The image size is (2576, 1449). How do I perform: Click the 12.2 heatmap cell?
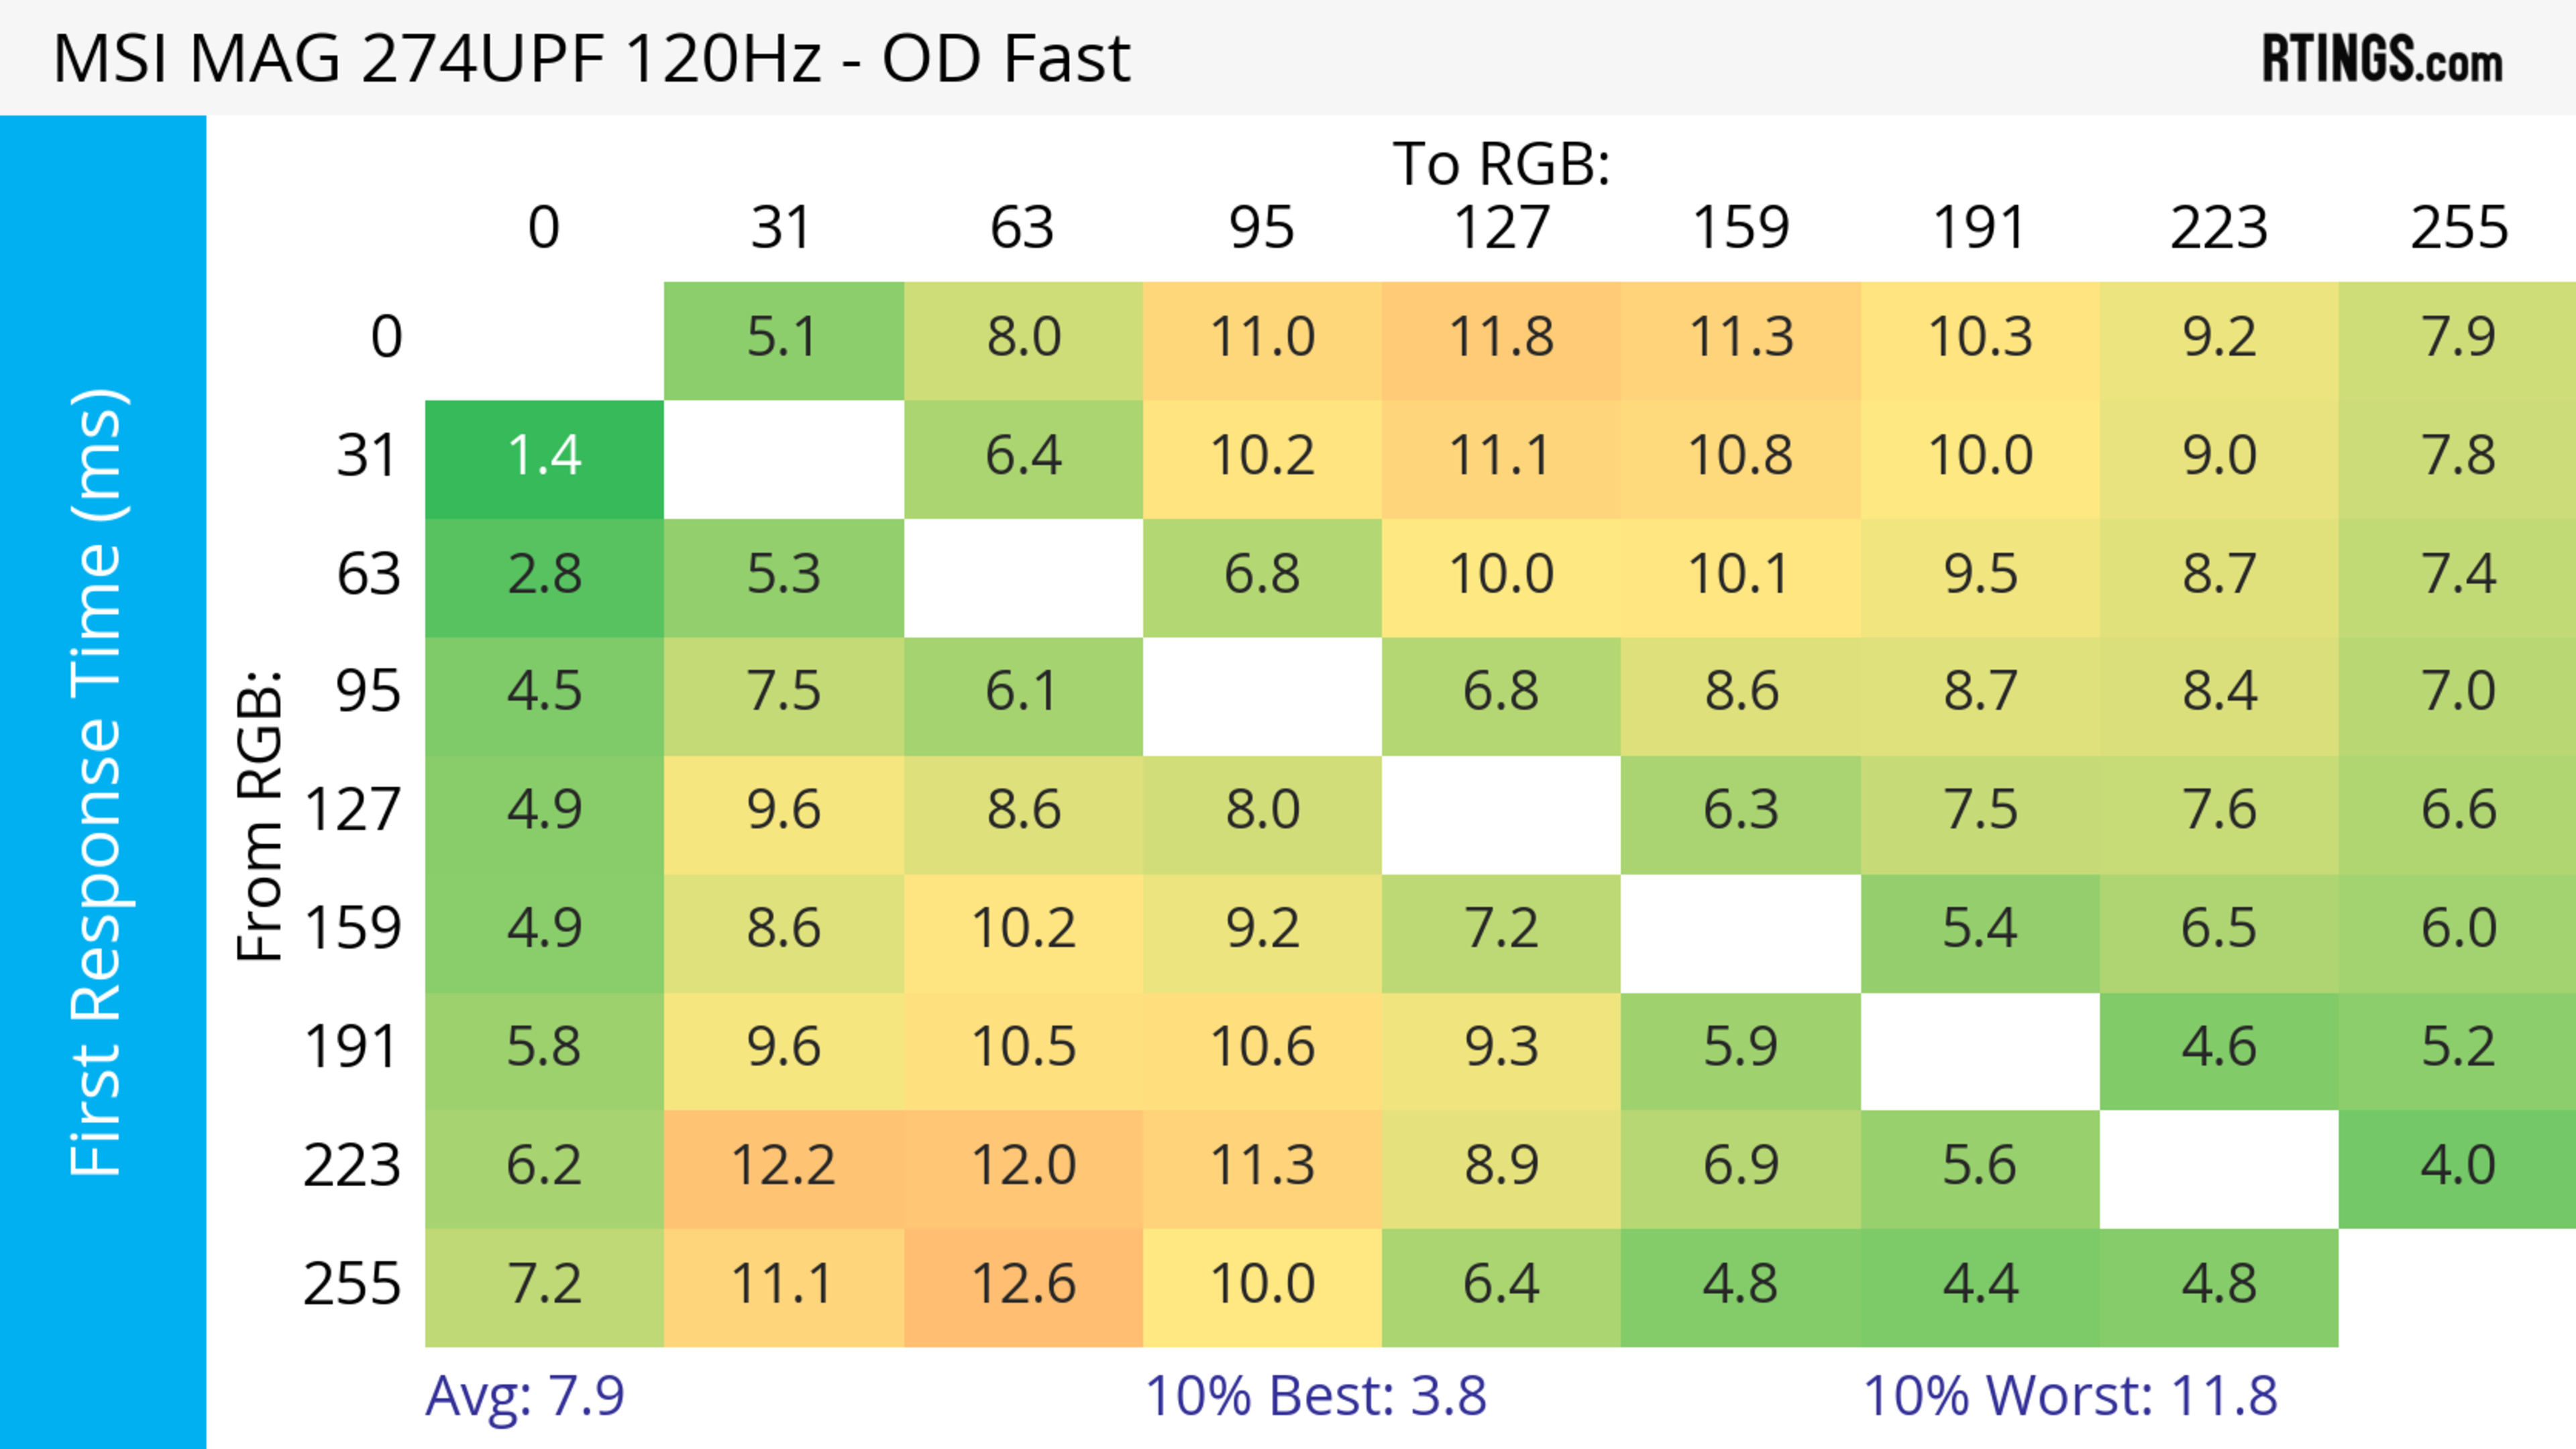[783, 1165]
